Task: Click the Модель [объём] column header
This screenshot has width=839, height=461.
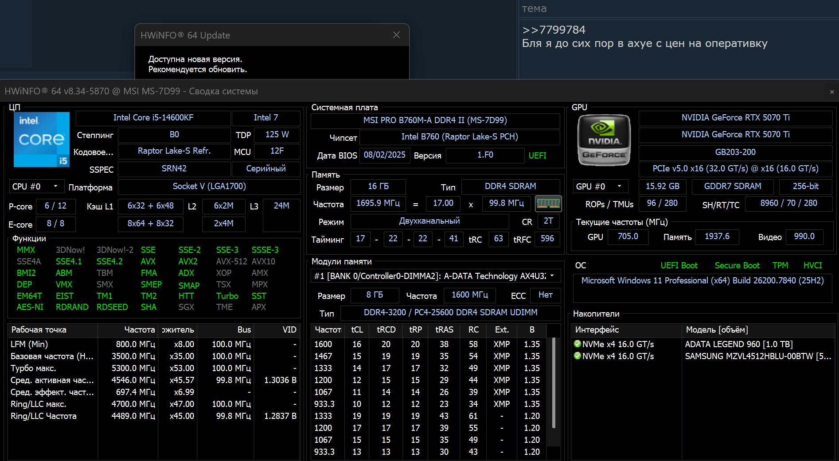Action: 758,330
